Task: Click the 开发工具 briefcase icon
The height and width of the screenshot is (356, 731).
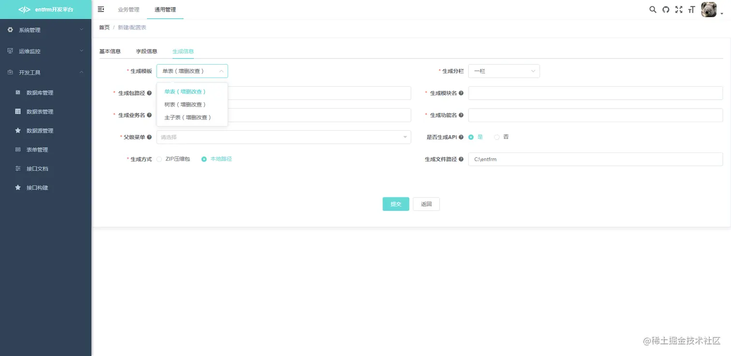Action: 10,72
